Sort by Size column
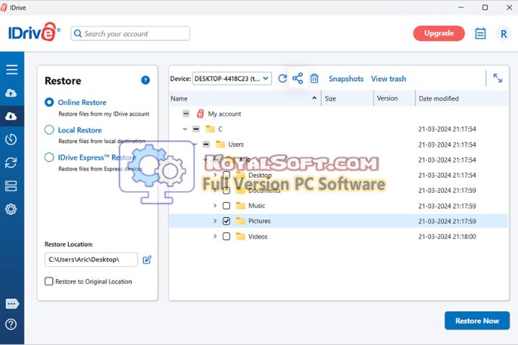This screenshot has width=518, height=345. click(330, 98)
